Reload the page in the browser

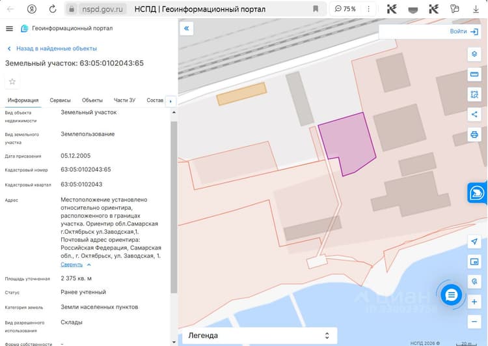tap(53, 9)
